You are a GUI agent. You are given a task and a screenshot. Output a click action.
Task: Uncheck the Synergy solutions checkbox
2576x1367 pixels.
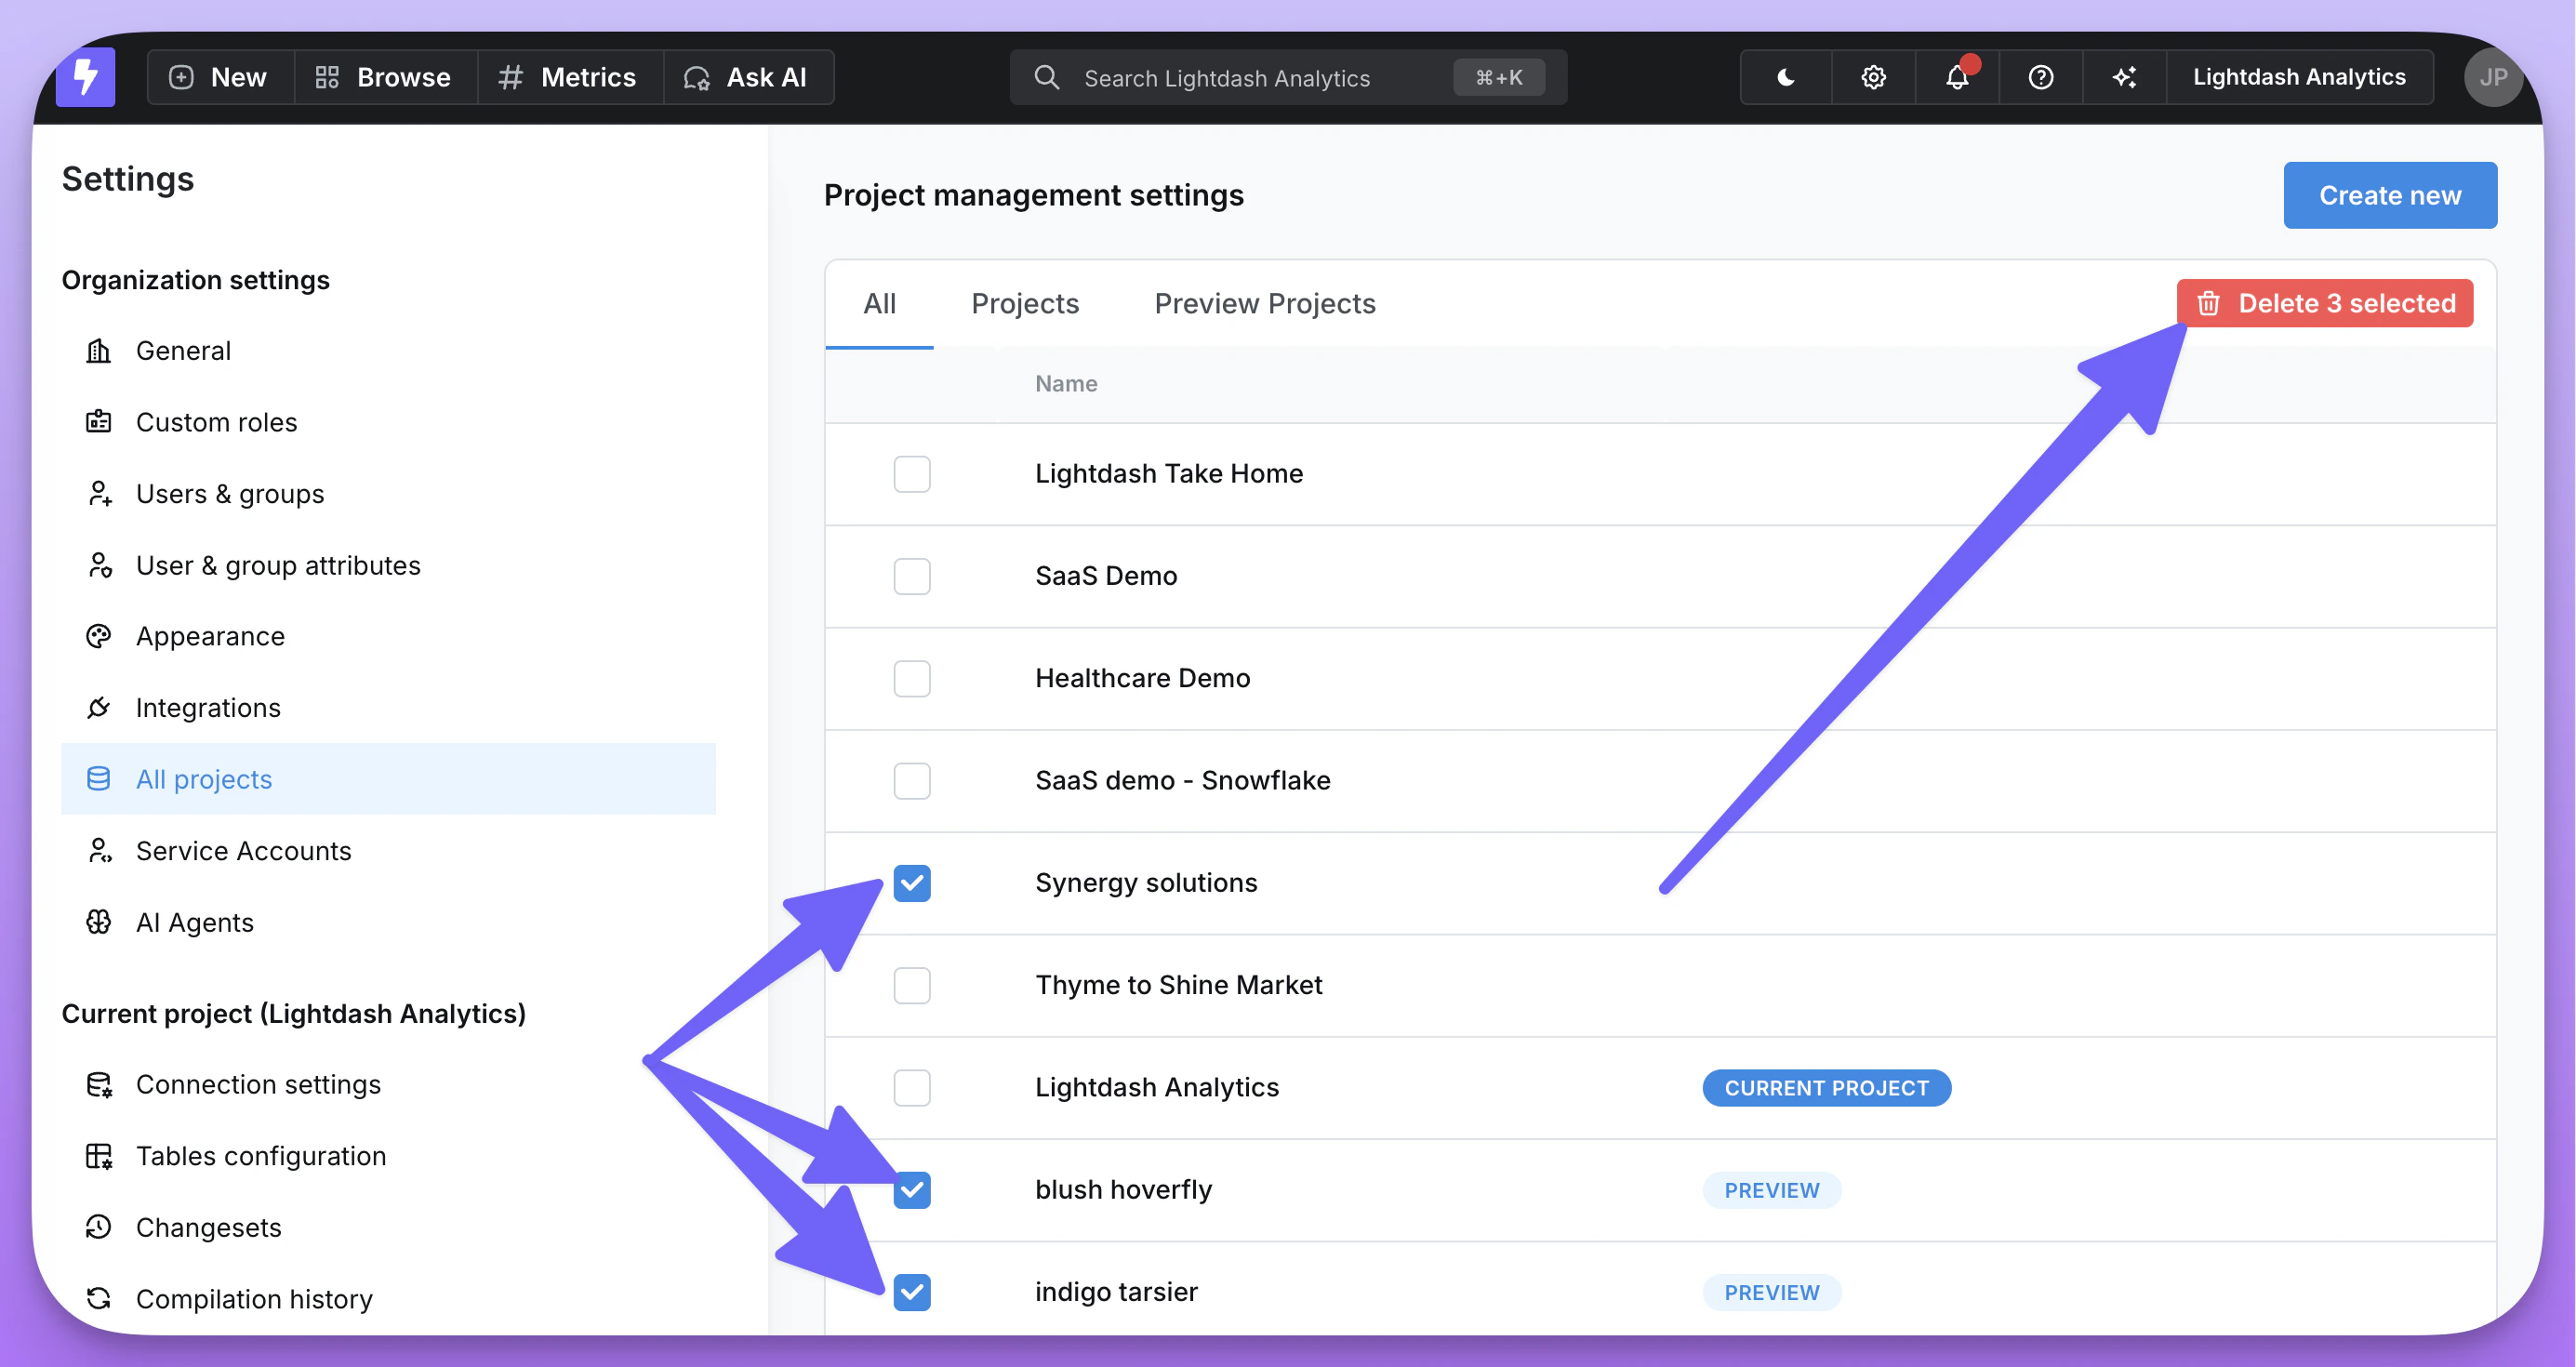[x=911, y=883]
